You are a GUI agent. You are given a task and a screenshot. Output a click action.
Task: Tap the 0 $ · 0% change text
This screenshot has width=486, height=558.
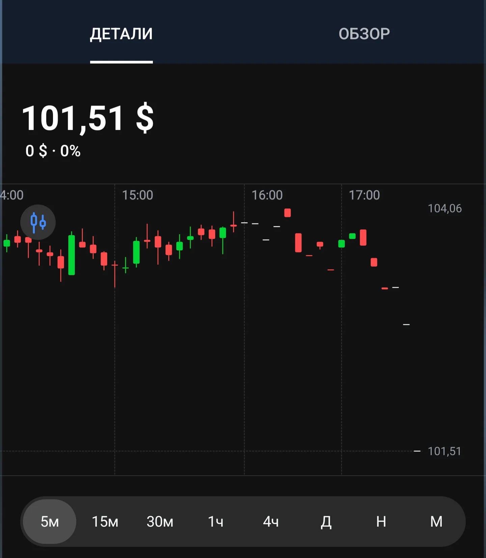point(53,151)
